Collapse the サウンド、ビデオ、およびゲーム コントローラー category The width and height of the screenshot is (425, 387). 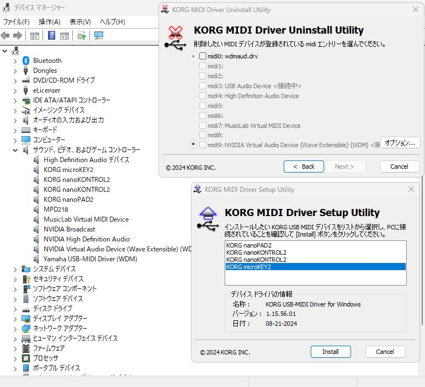(x=15, y=150)
